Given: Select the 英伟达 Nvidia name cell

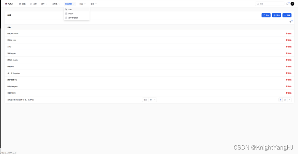Looking at the screenshot, I should pyautogui.click(x=12, y=60).
